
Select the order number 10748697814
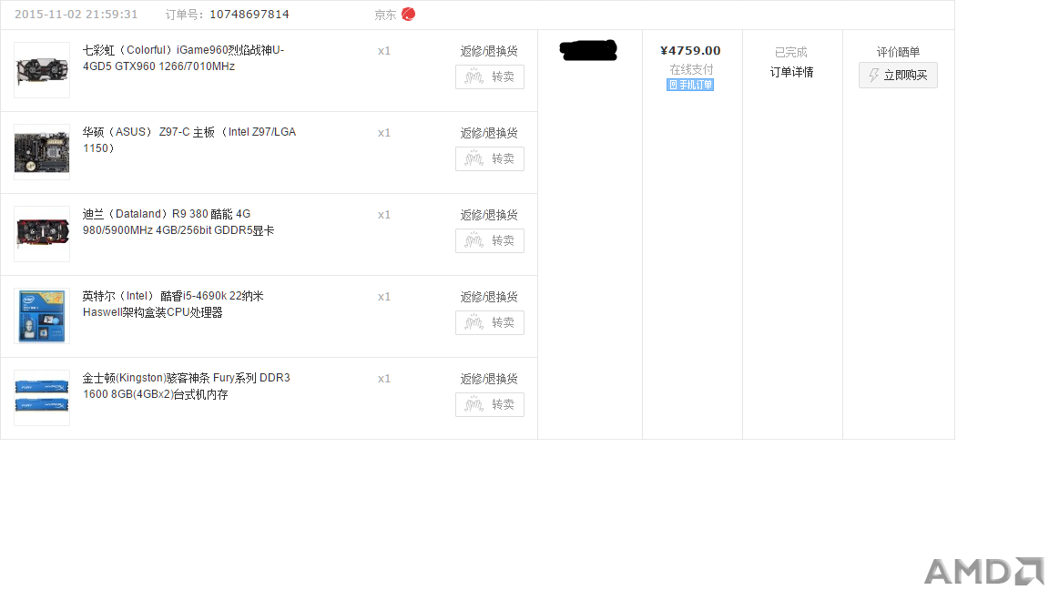point(250,14)
